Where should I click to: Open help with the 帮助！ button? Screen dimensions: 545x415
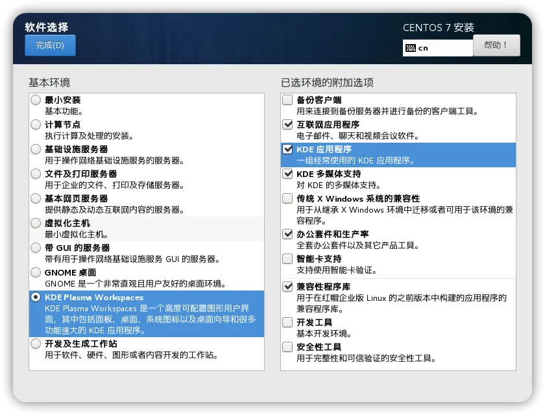(x=496, y=45)
